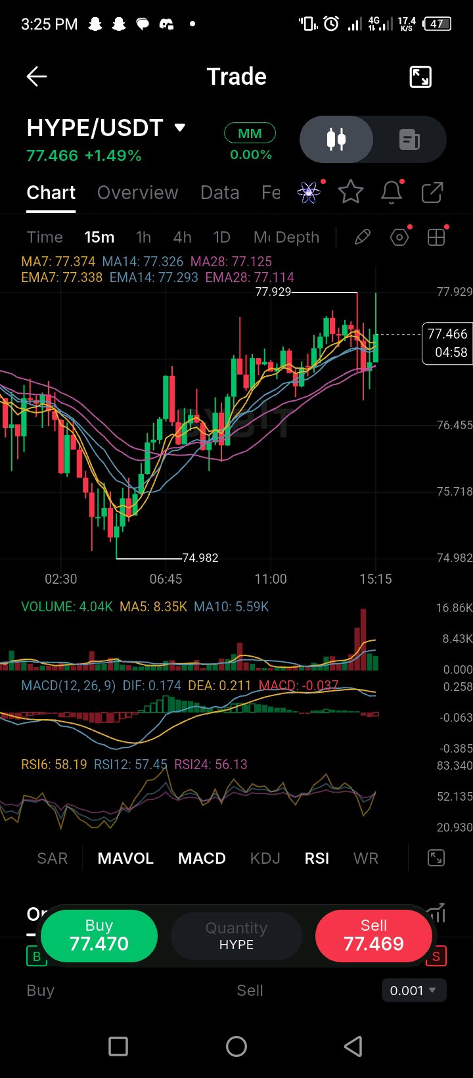Tap the +1.49% price change text
The image size is (473, 1078).
tap(113, 156)
